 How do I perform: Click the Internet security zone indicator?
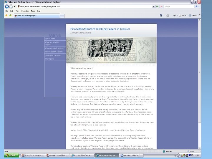167,151
